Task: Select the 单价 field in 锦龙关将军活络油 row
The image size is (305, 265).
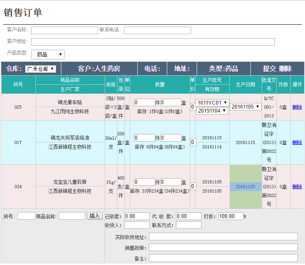Action: [x=193, y=142]
